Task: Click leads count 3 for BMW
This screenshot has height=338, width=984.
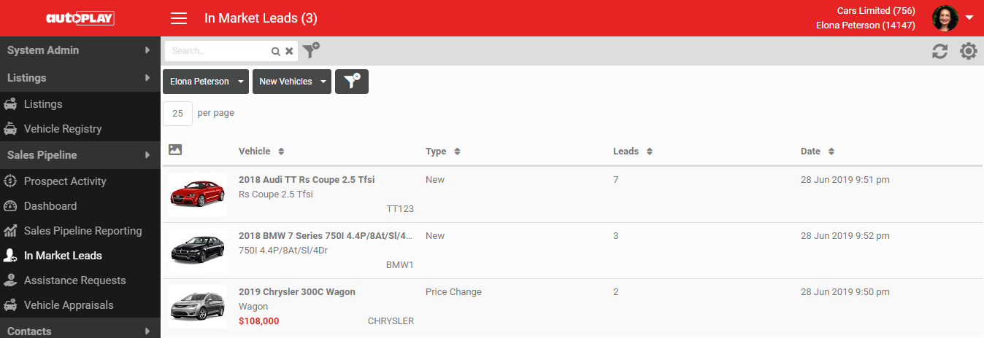Action: point(616,236)
